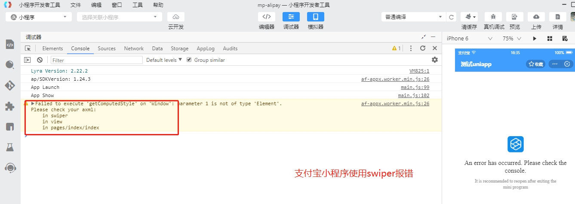Open the simulator page-settings icon
Screen dimensions: 575x204
(565, 39)
